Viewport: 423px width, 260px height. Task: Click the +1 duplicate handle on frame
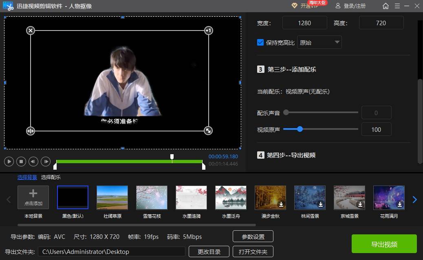[x=208, y=31]
